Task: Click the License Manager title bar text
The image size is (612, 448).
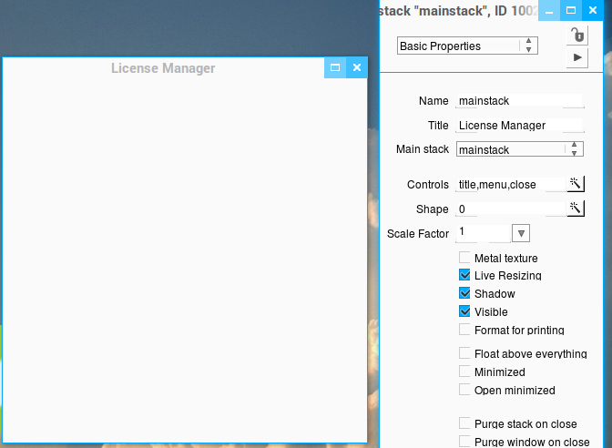Action: [163, 68]
